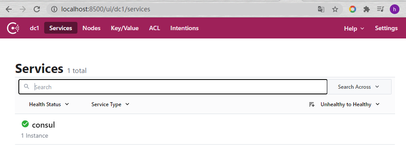This screenshot has width=406, height=163.
Task: Open the Search Across dropdown
Action: [359, 87]
